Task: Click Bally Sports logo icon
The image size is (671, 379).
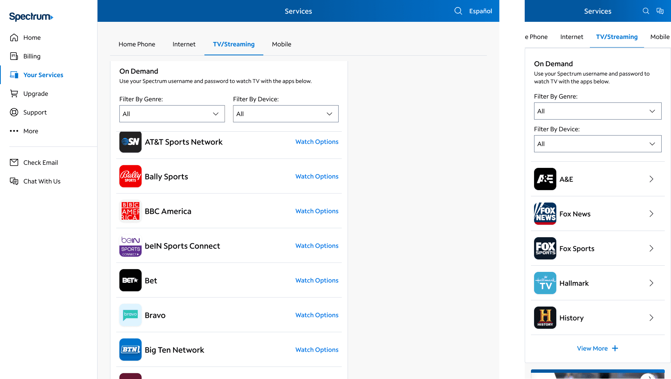Action: pyautogui.click(x=130, y=176)
